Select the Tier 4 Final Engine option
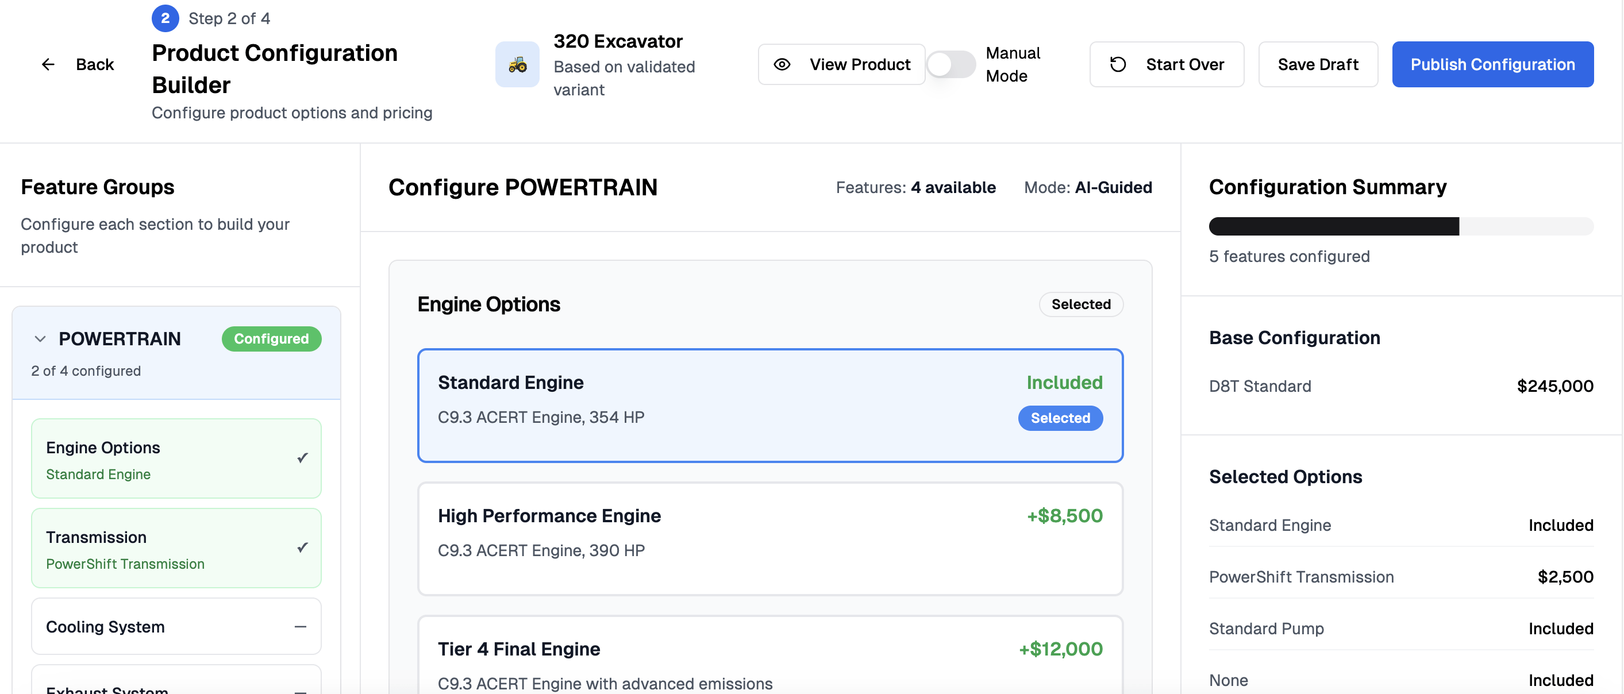This screenshot has height=694, width=1624. pos(771,656)
